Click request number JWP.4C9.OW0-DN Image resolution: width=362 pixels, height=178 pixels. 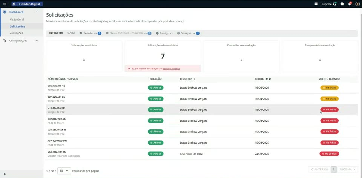(57, 141)
